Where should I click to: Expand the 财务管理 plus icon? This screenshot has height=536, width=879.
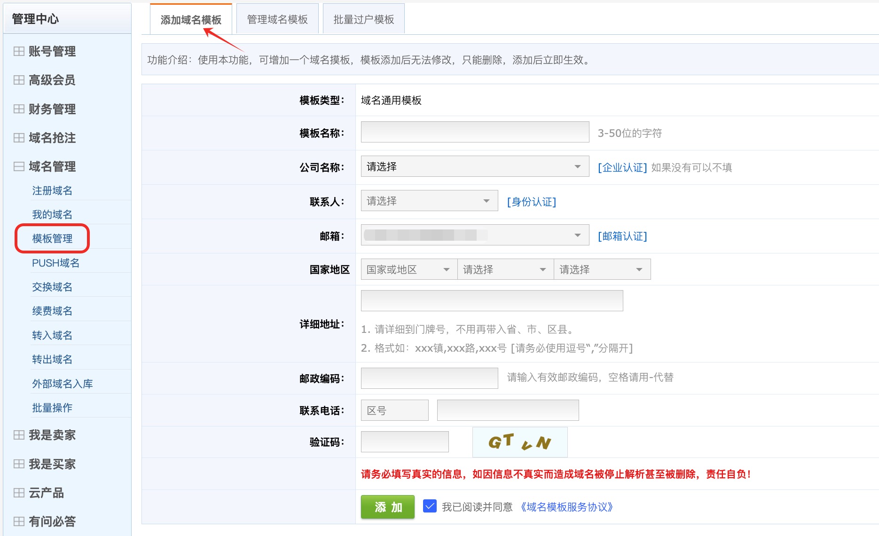click(x=19, y=109)
